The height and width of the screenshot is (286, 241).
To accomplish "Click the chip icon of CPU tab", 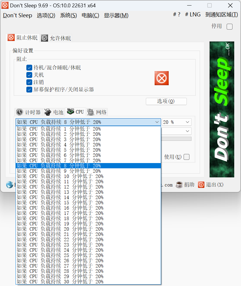I will tap(70, 111).
